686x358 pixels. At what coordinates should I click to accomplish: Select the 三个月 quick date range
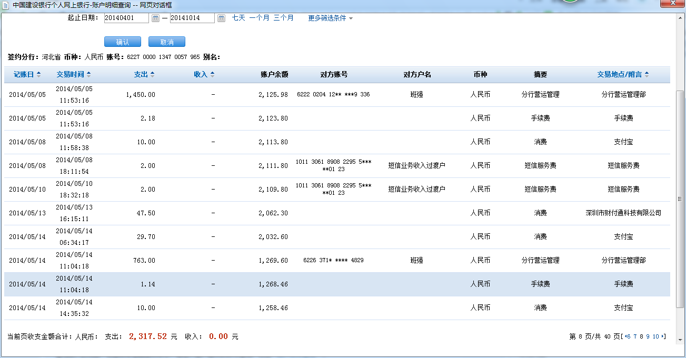[x=283, y=18]
